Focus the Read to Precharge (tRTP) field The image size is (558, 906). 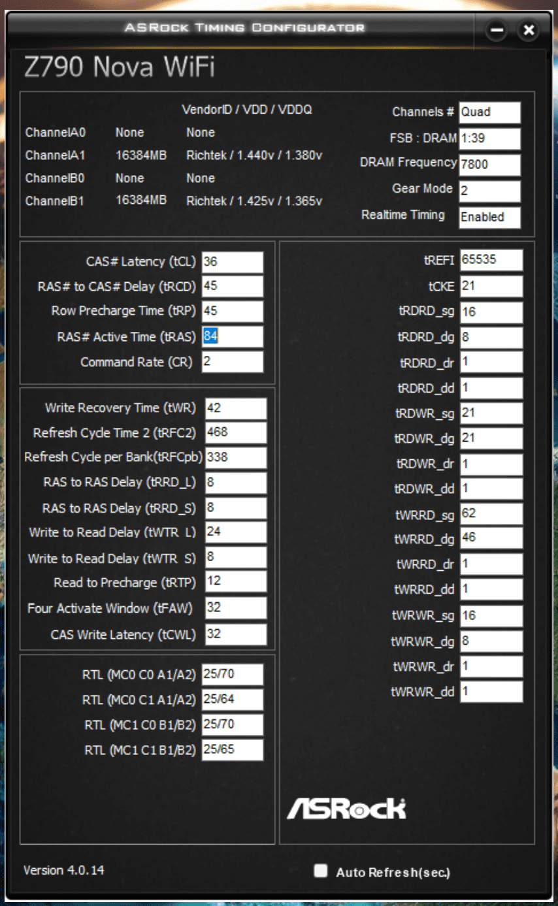pos(235,581)
